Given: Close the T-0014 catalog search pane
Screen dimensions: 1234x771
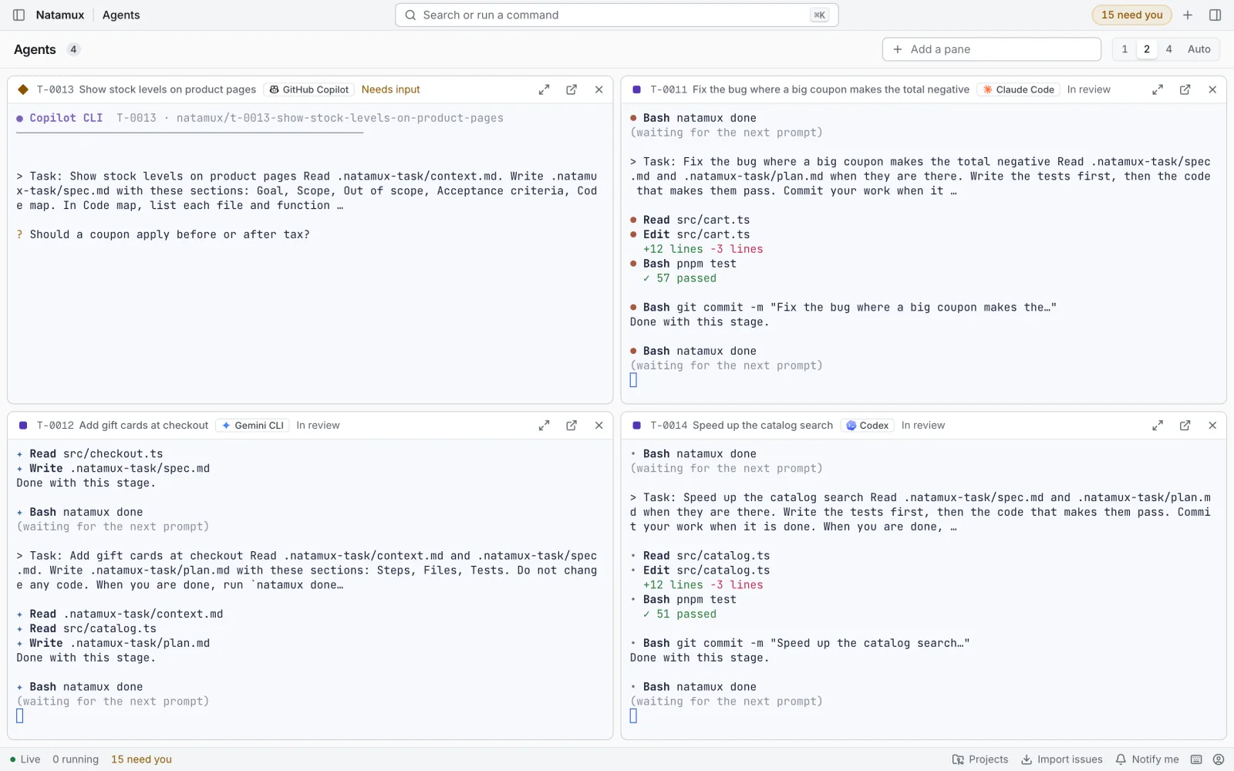Looking at the screenshot, I should tap(1212, 426).
